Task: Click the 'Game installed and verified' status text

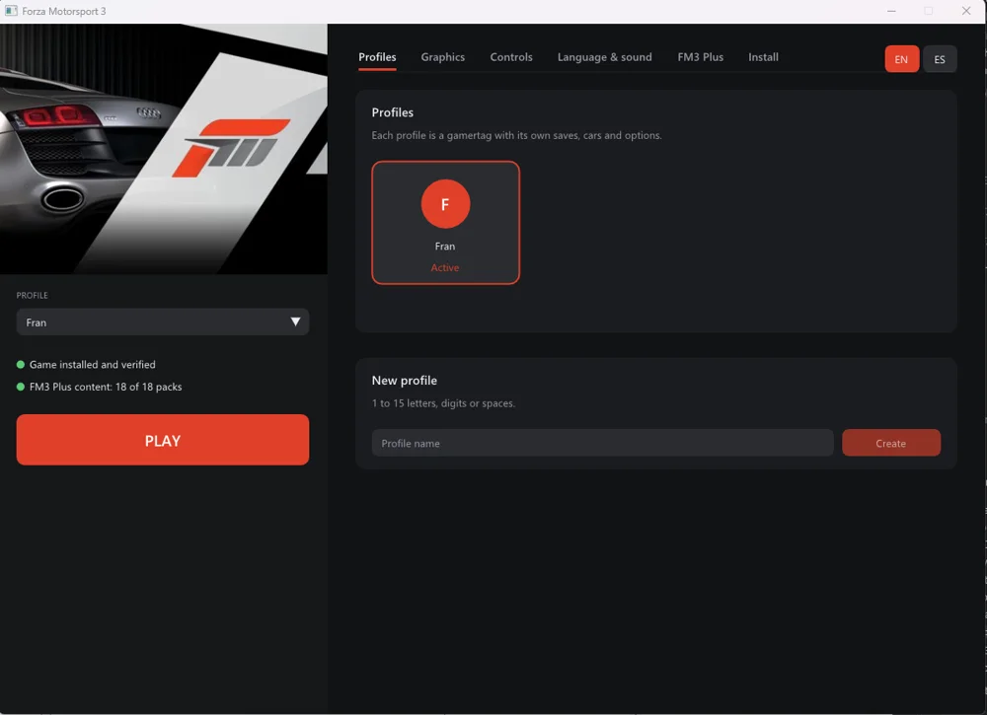Action: point(93,365)
